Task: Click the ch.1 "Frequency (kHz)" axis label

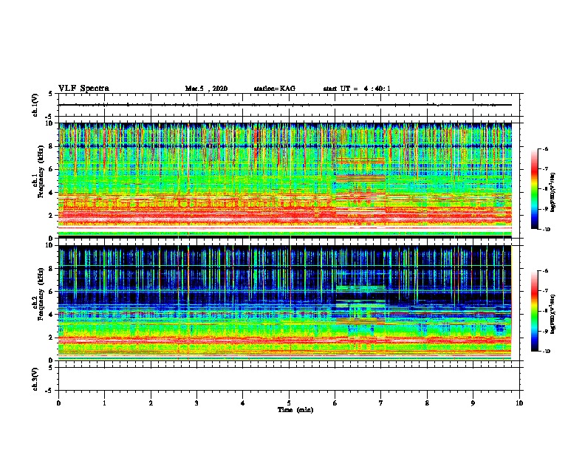Action: pos(41,171)
